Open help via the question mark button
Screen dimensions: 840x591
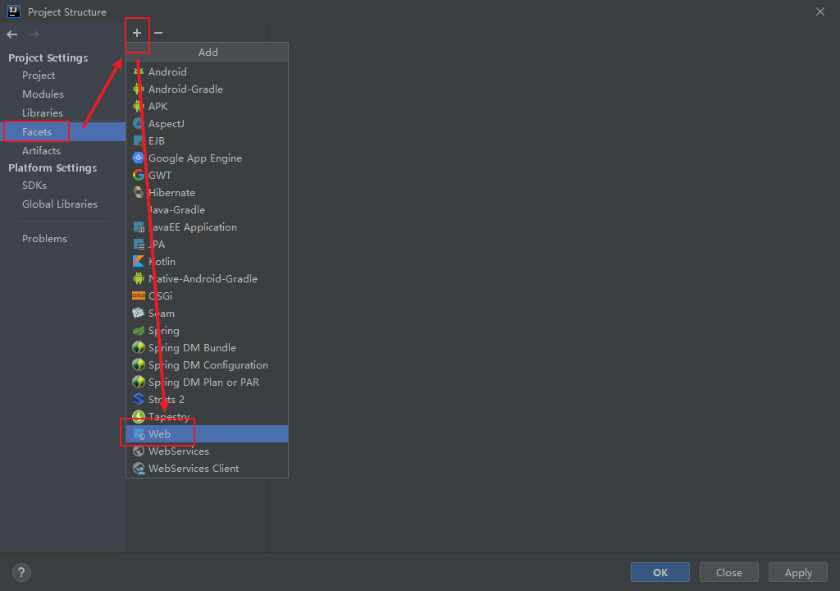point(21,572)
